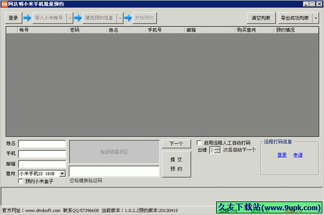The height and width of the screenshot is (215, 324).
Task: Click the 提交预约 button
Action: coord(177,164)
